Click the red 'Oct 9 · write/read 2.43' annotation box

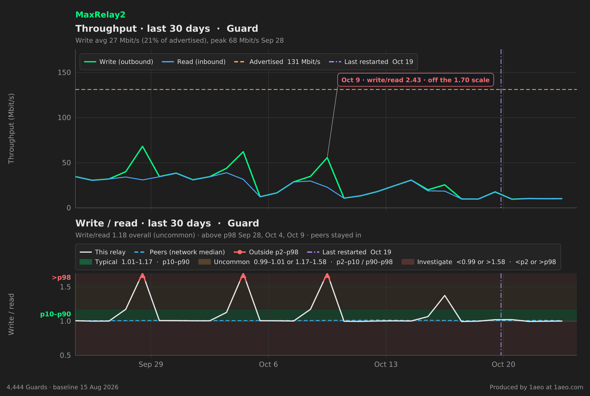tap(415, 80)
